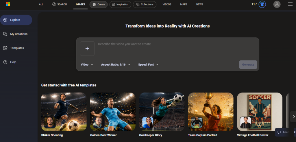296x142 pixels.
Task: Open Templates in sidebar
Action: [x=16, y=48]
